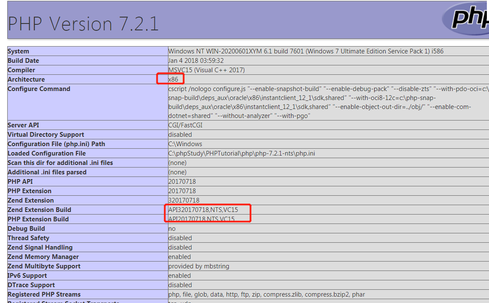Click the "DTrace Support" label

coord(31,285)
